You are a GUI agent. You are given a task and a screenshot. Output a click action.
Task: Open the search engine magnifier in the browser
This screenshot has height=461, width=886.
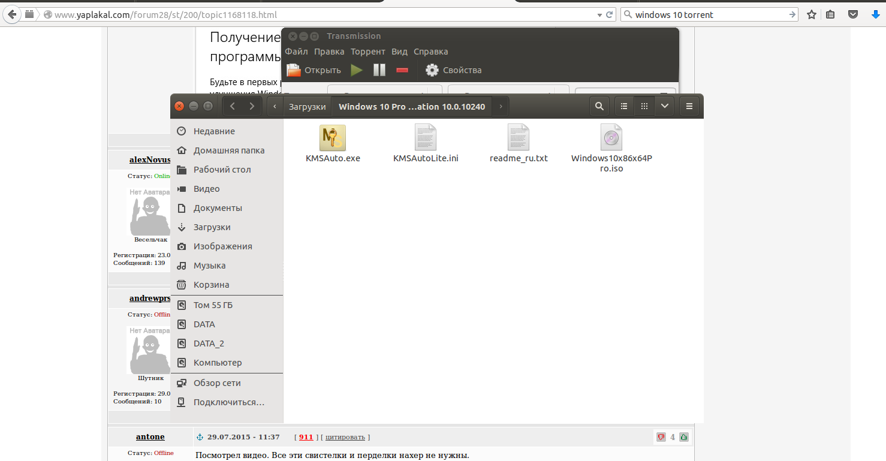(x=628, y=14)
